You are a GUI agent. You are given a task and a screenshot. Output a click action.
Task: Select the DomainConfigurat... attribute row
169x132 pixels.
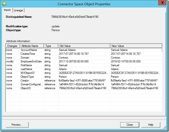click(84, 84)
